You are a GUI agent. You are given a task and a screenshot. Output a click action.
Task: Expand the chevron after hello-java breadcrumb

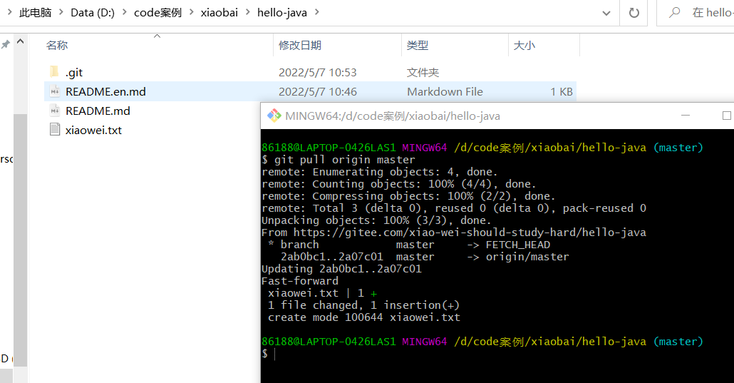pos(317,12)
